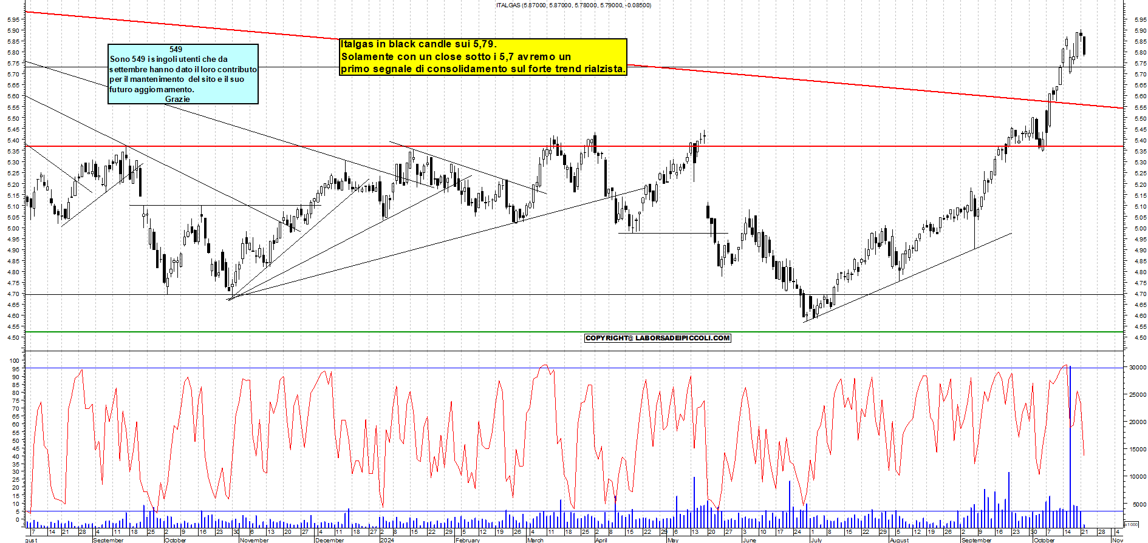
Task: Click the 'February' month label
Action: click(468, 540)
